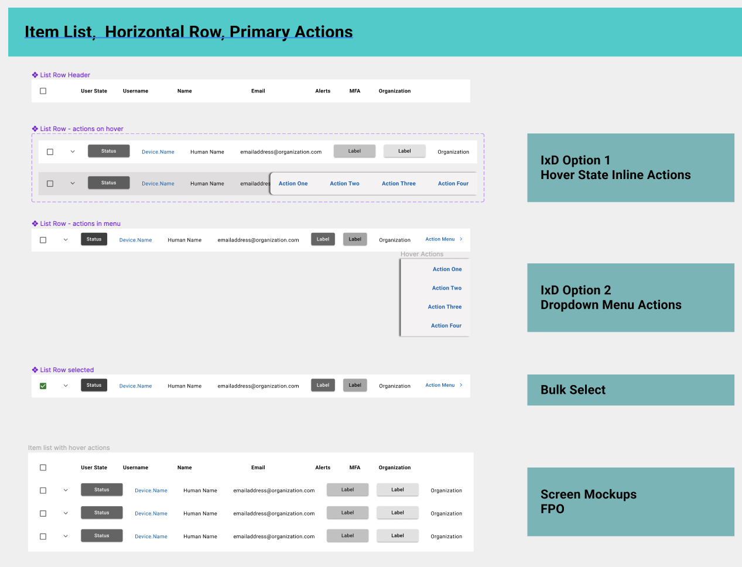Click the inline "Action Two" hover action
Screen dimensions: 742x567
[x=344, y=183]
